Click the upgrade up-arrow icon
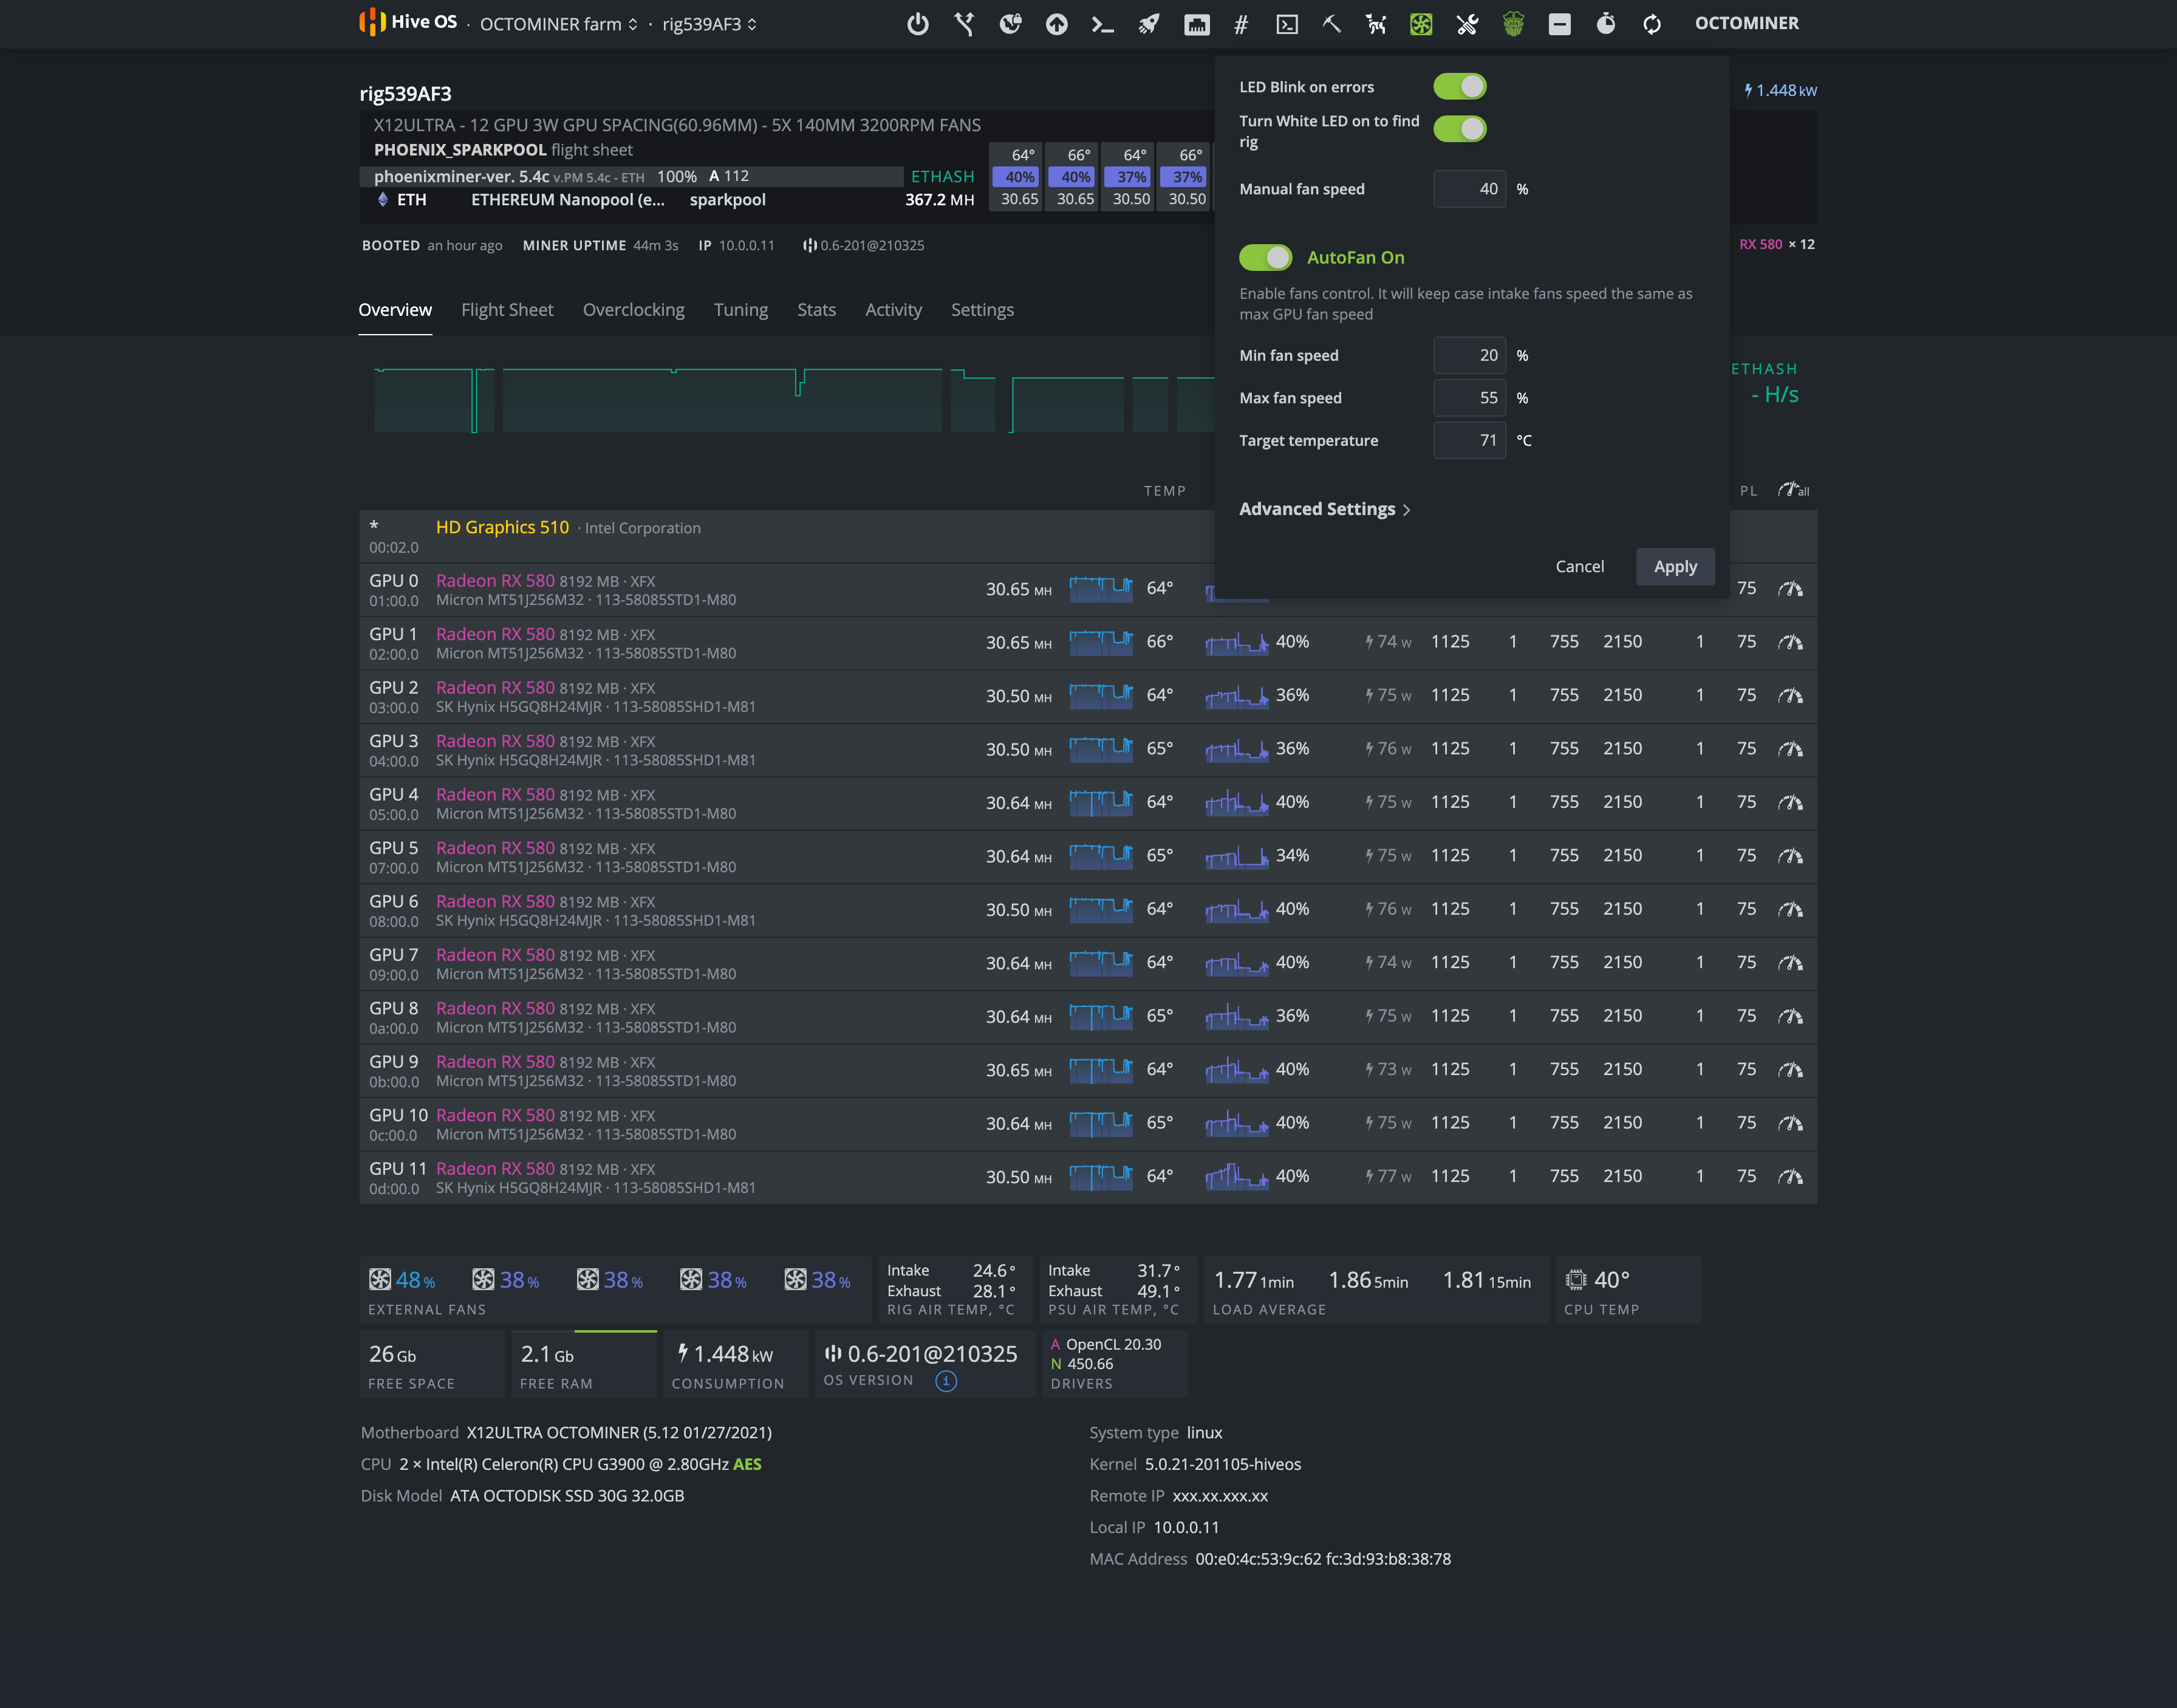 (1056, 24)
